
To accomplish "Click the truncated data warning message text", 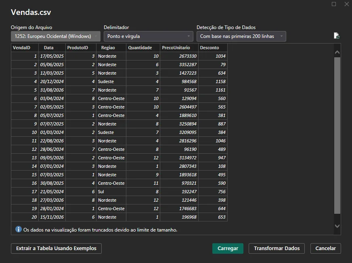I will (x=101, y=230).
